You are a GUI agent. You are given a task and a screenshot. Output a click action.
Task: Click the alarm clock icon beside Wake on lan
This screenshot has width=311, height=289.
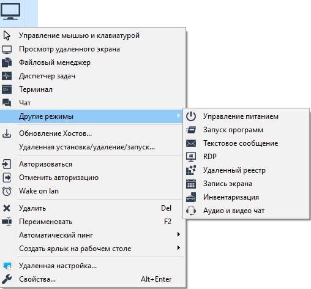pyautogui.click(x=7, y=191)
